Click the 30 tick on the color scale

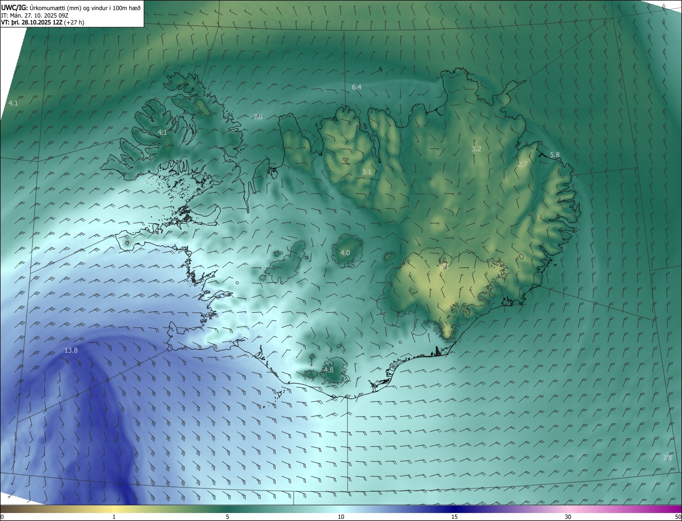click(x=568, y=517)
